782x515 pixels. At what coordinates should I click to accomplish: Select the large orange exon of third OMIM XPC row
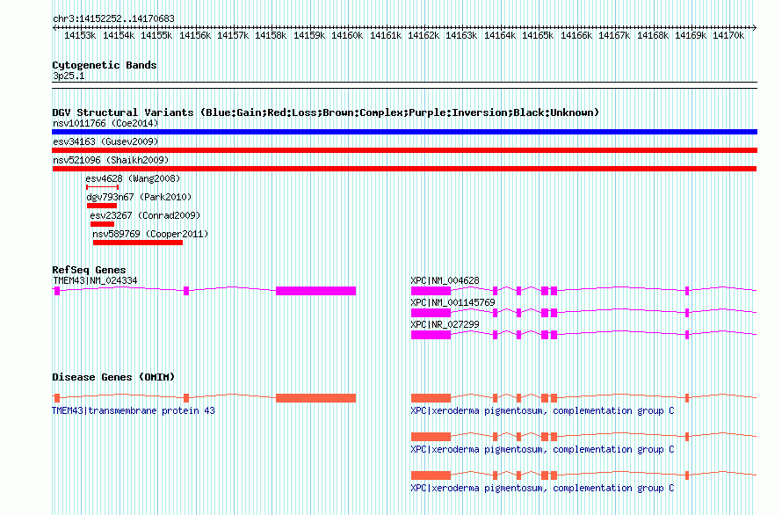431,475
